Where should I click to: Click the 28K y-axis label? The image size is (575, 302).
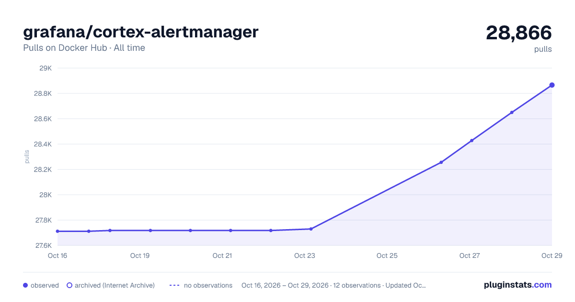pyautogui.click(x=46, y=195)
